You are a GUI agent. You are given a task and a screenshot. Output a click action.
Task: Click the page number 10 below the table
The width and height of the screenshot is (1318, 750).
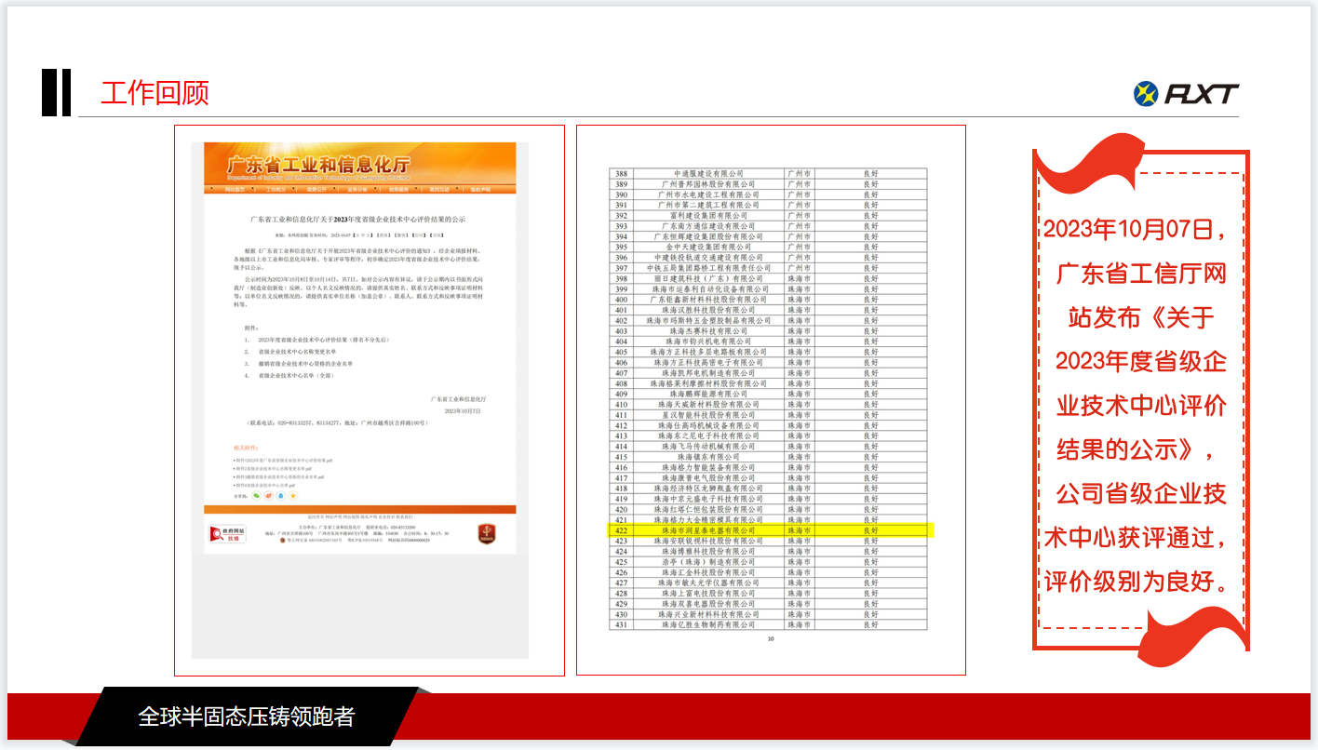[770, 639]
